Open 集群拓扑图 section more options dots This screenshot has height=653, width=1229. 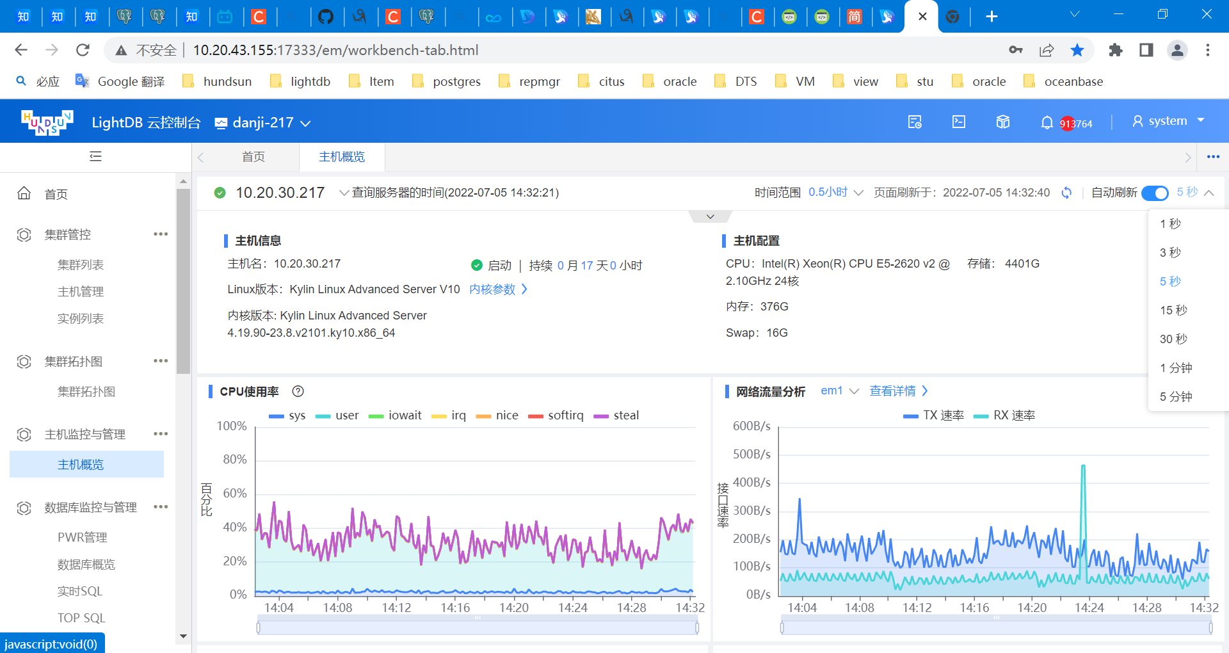point(161,361)
